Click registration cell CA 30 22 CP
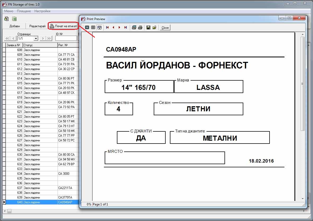Viewport: 313px width, 221px height. (x=68, y=69)
